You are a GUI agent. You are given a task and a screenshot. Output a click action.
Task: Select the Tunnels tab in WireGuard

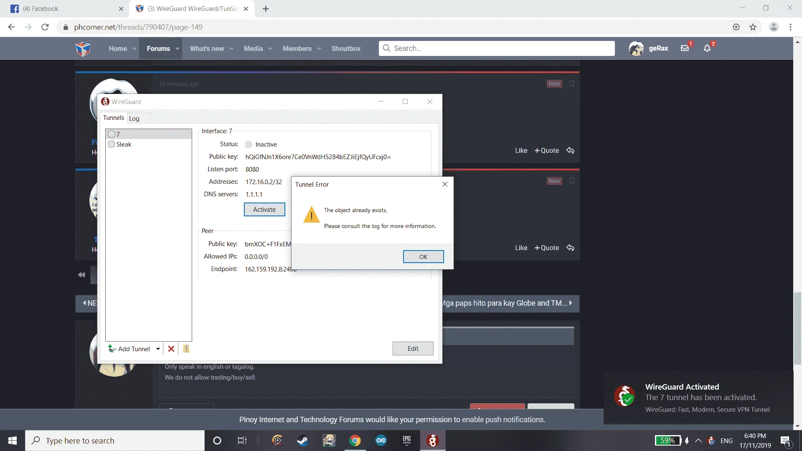(x=113, y=118)
